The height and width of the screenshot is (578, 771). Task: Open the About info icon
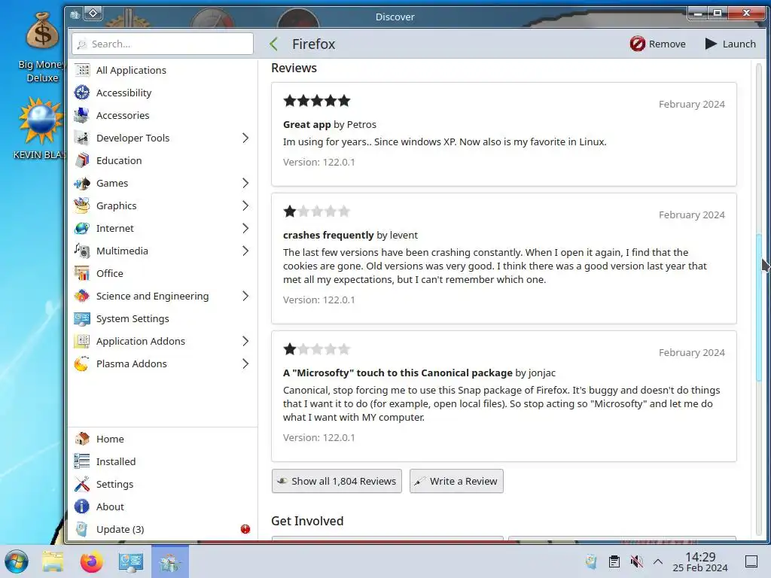click(82, 507)
